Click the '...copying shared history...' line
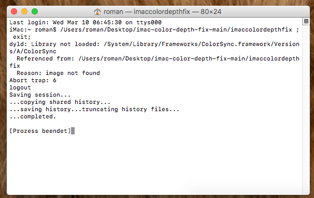This screenshot has height=198, width=314. [60, 102]
